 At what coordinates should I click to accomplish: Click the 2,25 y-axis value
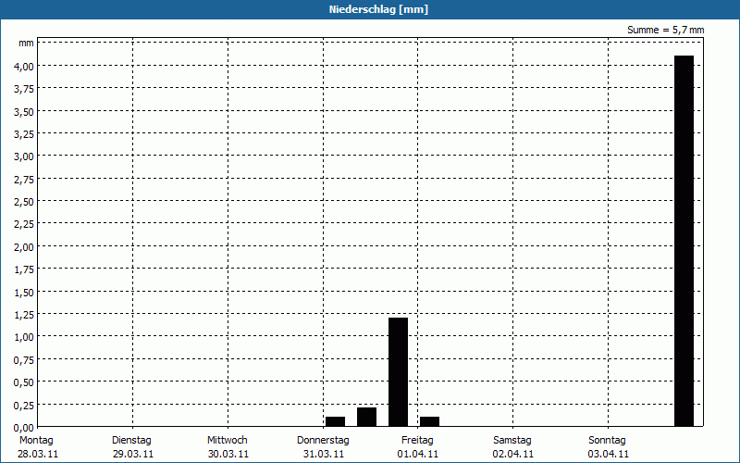pos(24,224)
